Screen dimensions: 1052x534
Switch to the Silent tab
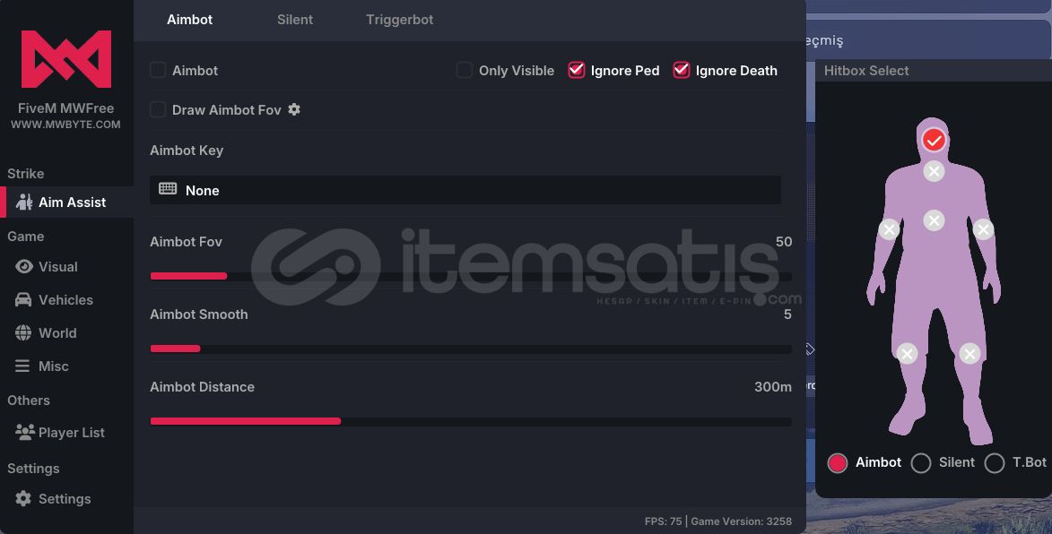click(x=295, y=20)
